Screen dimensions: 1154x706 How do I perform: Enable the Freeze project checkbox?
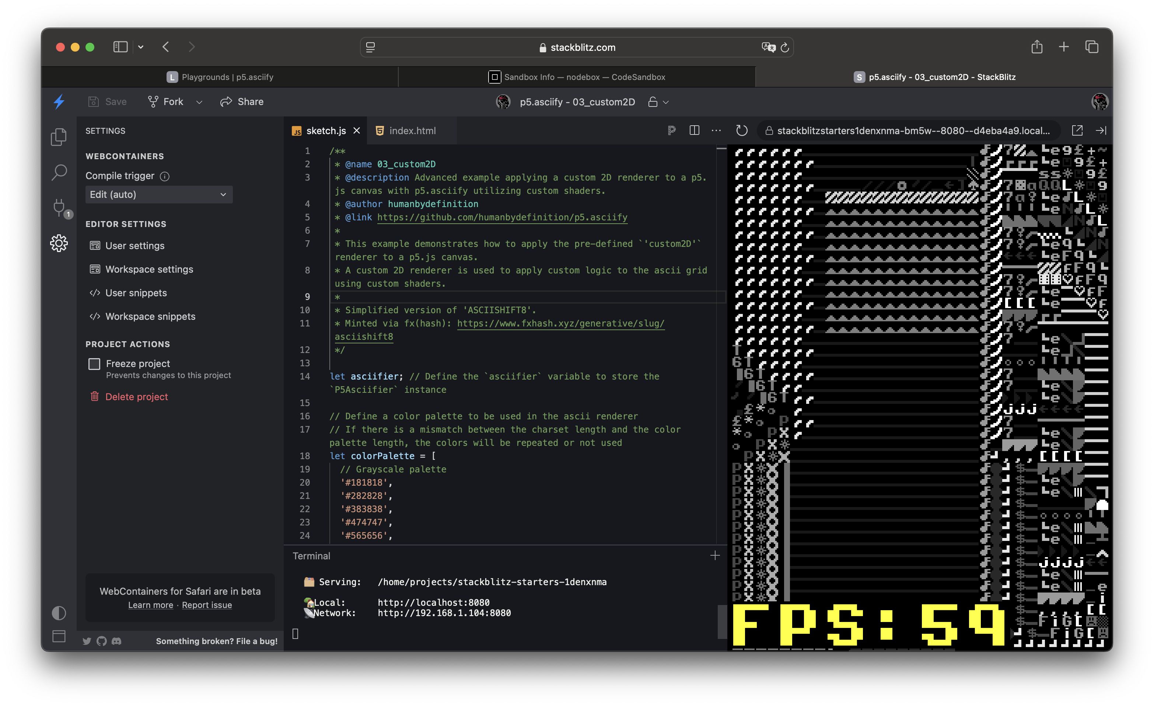pos(94,364)
